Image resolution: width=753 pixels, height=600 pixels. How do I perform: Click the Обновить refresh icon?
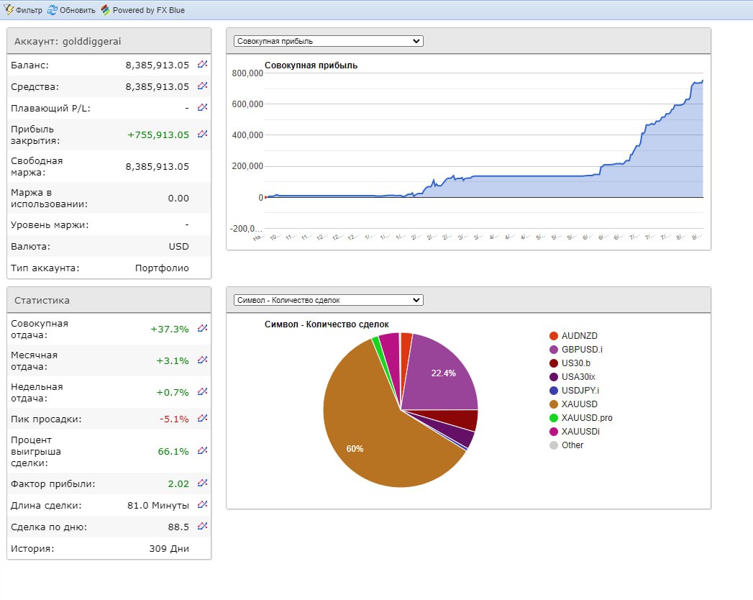tap(53, 9)
